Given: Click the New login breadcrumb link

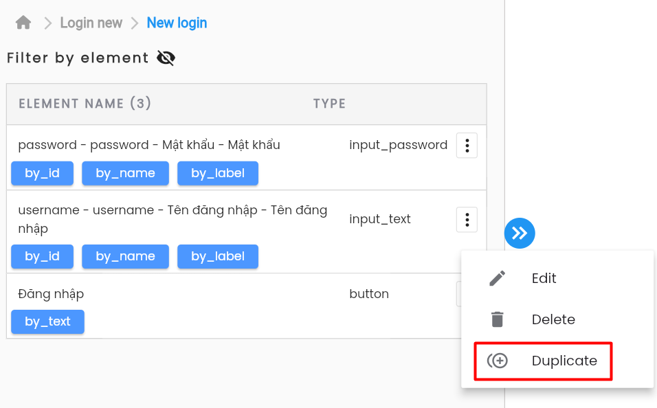Looking at the screenshot, I should [x=177, y=23].
